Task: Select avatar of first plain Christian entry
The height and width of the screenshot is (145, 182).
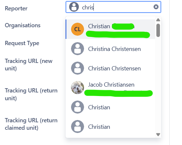Action: (78, 107)
